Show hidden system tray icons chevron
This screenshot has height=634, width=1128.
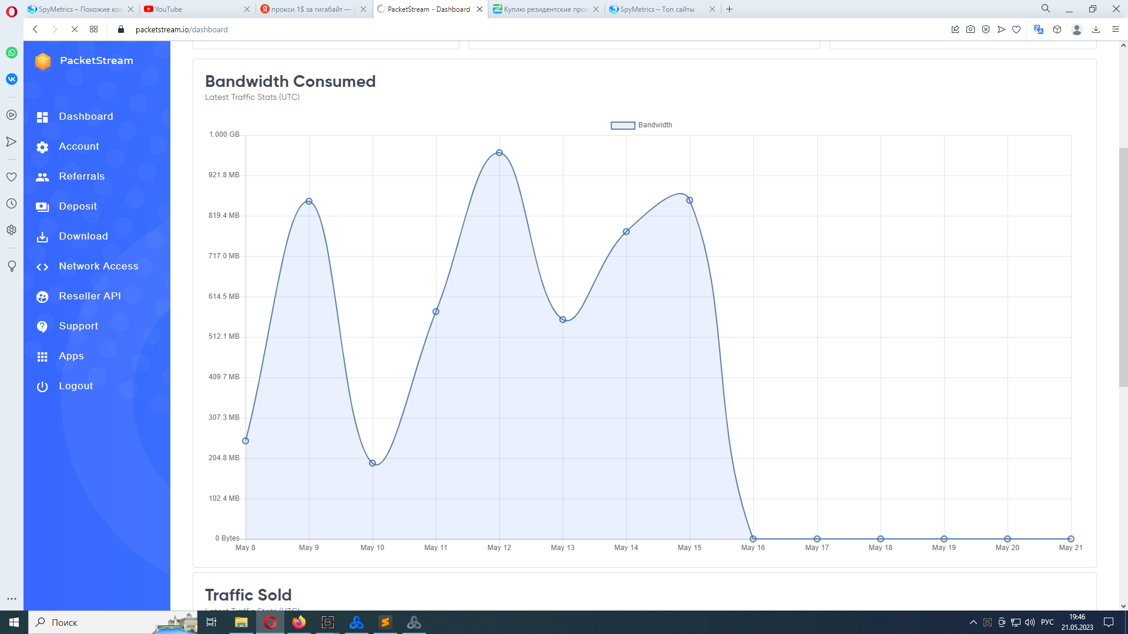(x=973, y=622)
